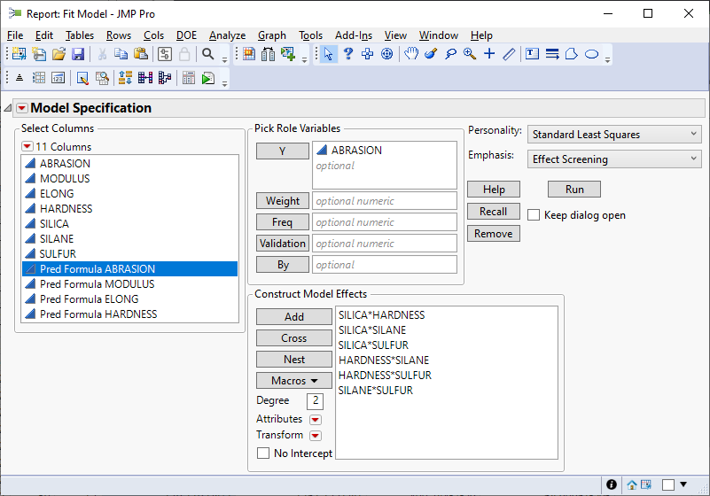This screenshot has height=496, width=710.
Task: Expand the Macros dropdown button
Action: click(x=294, y=381)
